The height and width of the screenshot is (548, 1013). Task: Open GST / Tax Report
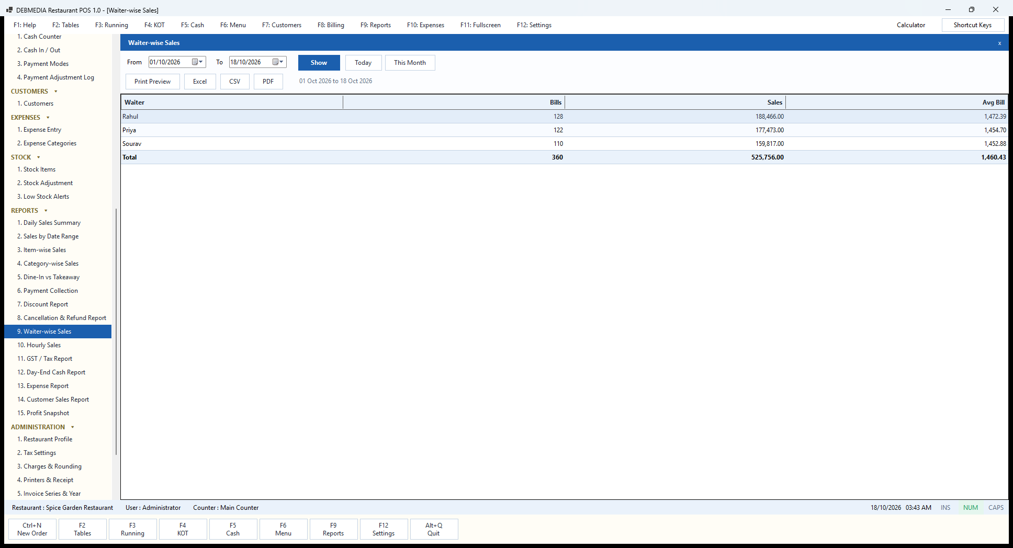coord(58,359)
